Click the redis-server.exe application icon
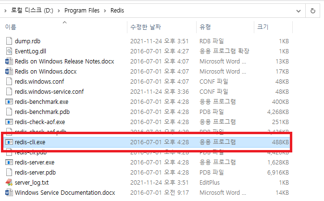Viewport: 324px width, 201px height. pos(9,163)
